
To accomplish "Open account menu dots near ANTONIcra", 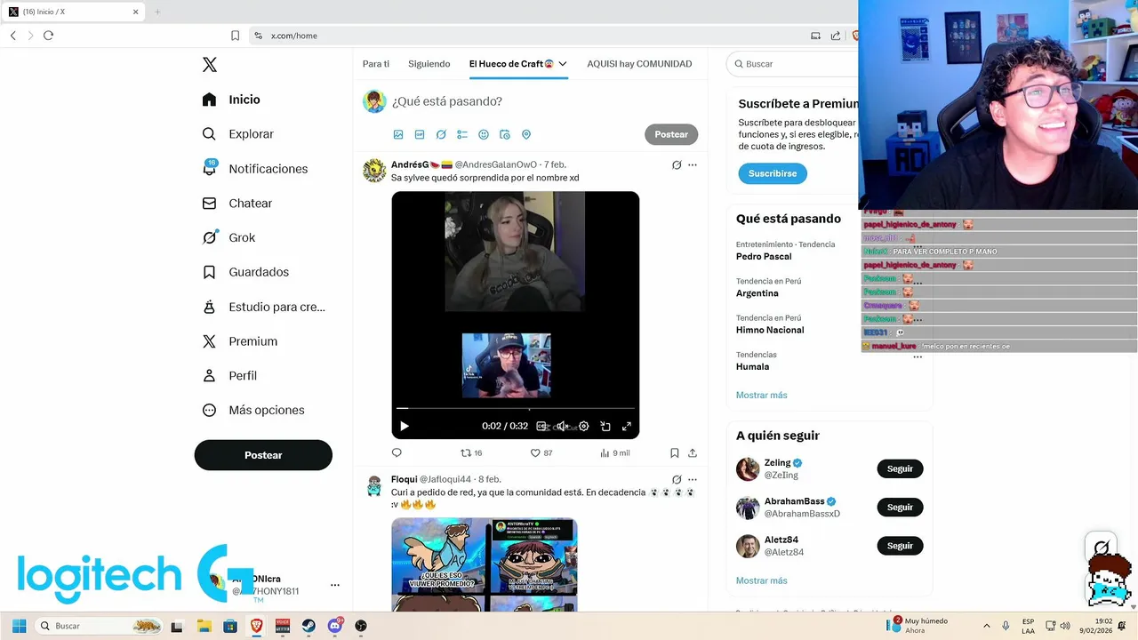I will [335, 585].
